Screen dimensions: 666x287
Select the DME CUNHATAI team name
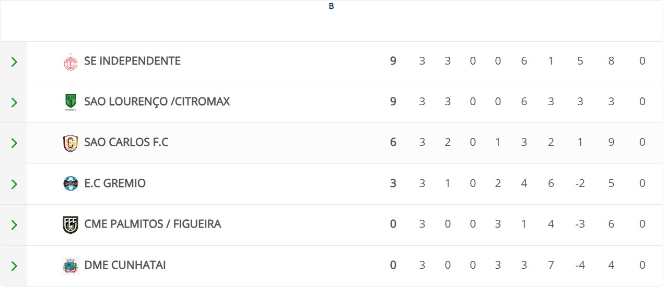tap(125, 265)
